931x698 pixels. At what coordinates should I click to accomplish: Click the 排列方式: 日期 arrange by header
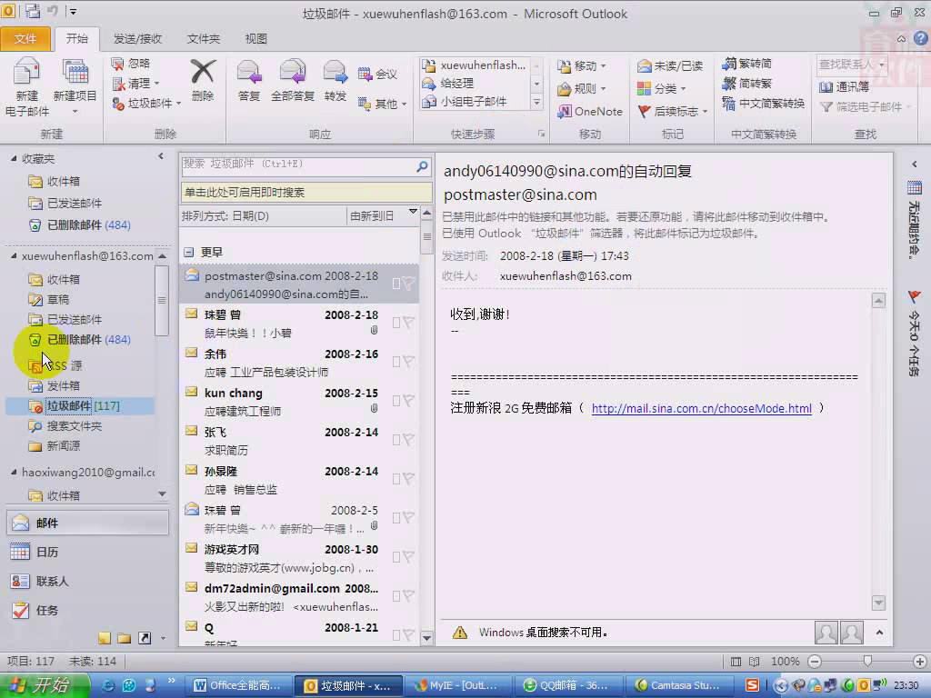pyautogui.click(x=263, y=216)
